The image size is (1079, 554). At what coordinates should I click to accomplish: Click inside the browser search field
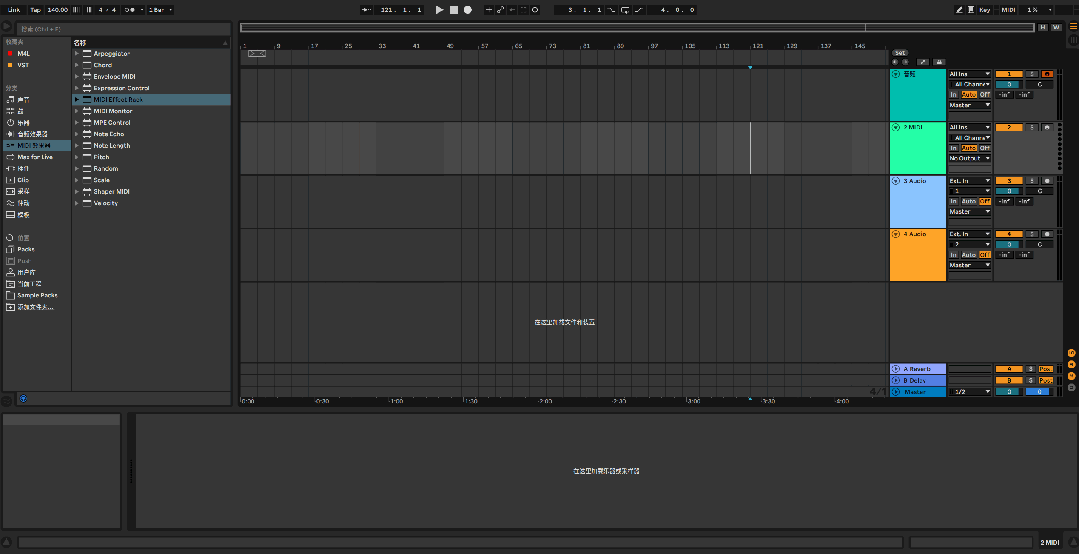pyautogui.click(x=123, y=29)
